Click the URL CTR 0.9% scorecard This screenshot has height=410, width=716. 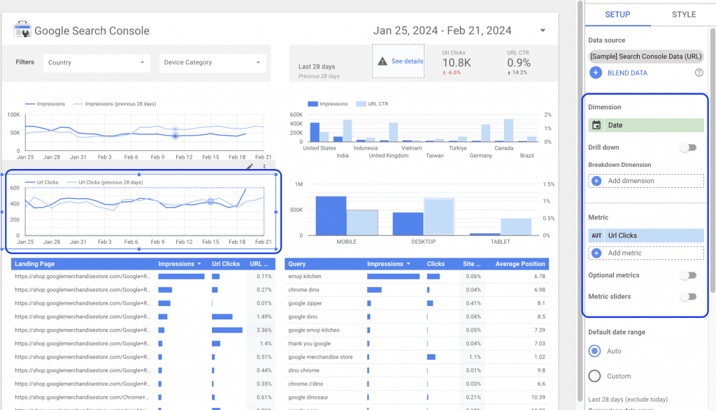(x=519, y=63)
